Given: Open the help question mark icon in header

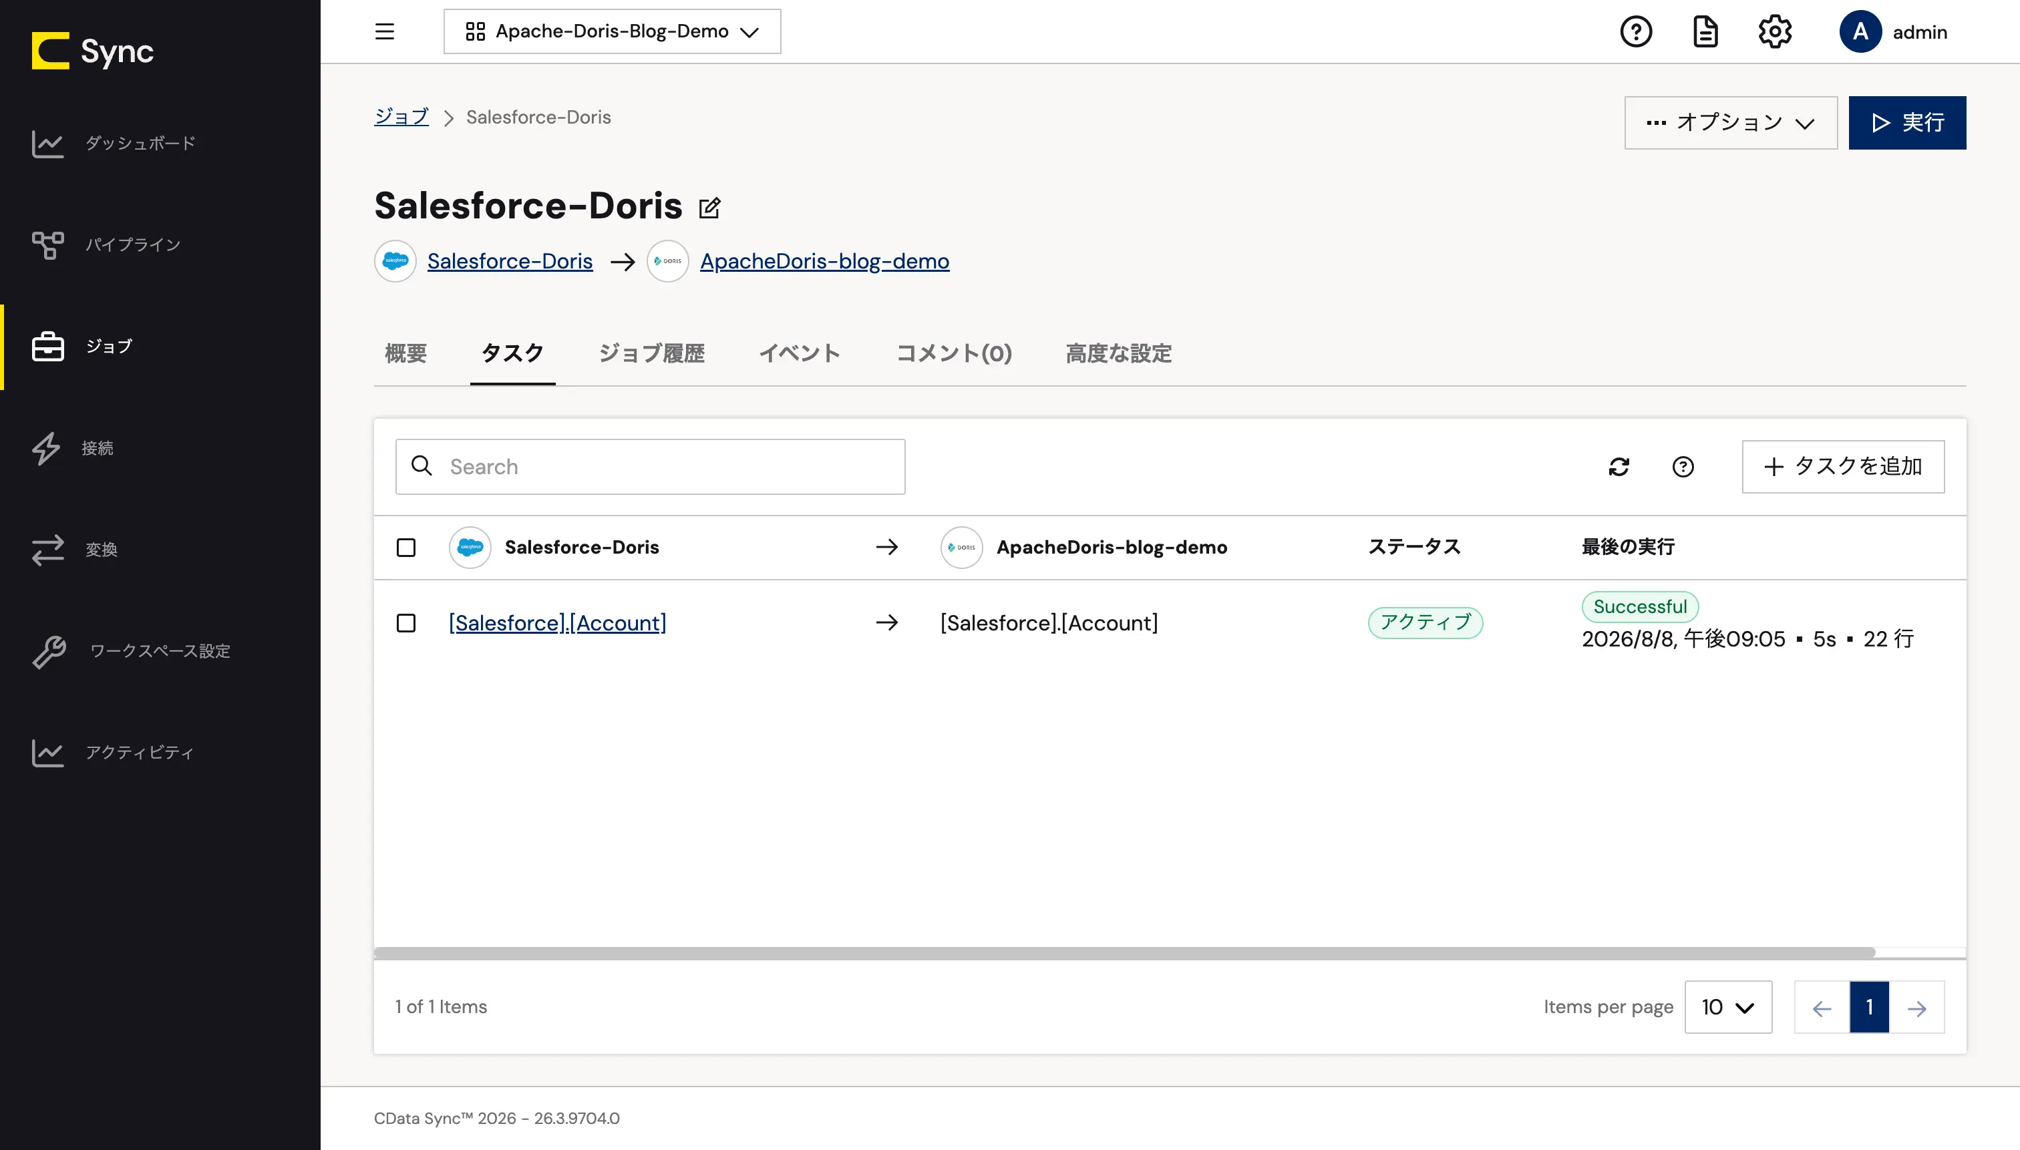Looking at the screenshot, I should 1635,31.
